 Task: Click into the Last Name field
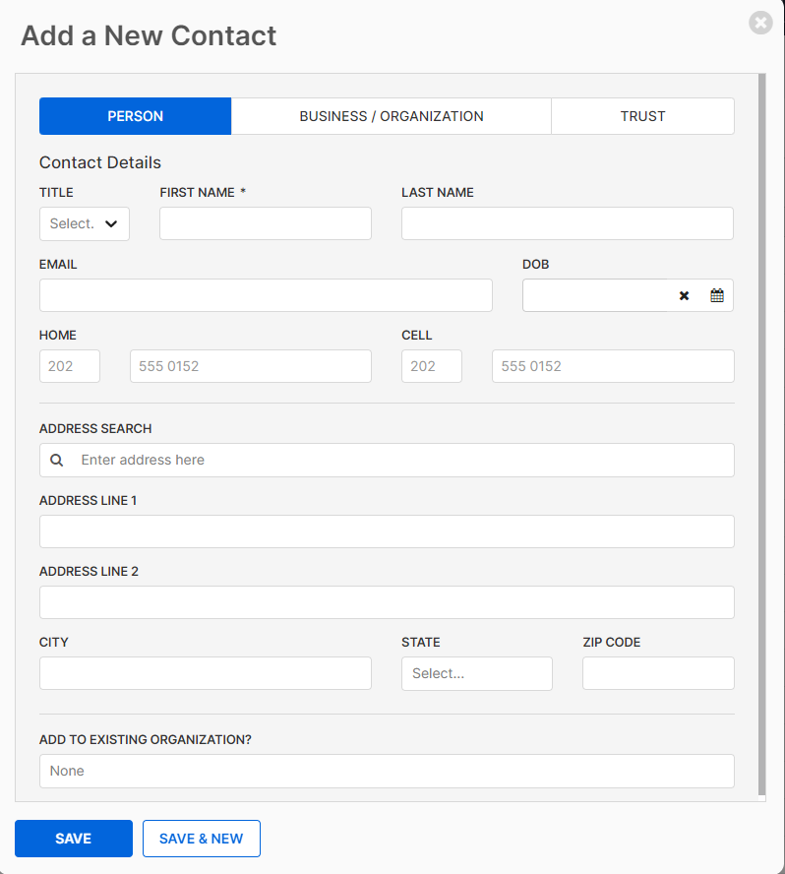pyautogui.click(x=567, y=223)
